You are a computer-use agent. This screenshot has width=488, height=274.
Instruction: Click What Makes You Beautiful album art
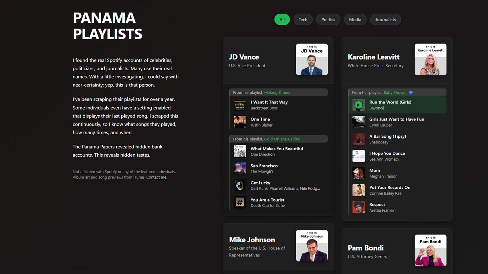pos(240,151)
